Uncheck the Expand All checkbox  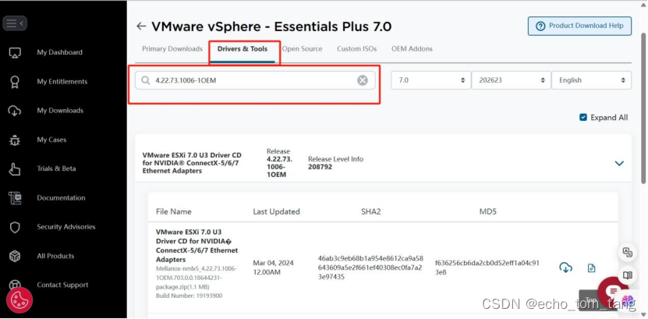coord(583,117)
